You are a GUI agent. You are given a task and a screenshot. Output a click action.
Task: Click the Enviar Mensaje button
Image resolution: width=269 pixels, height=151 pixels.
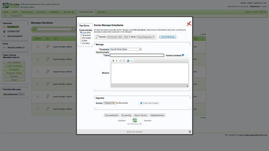click(x=168, y=37)
